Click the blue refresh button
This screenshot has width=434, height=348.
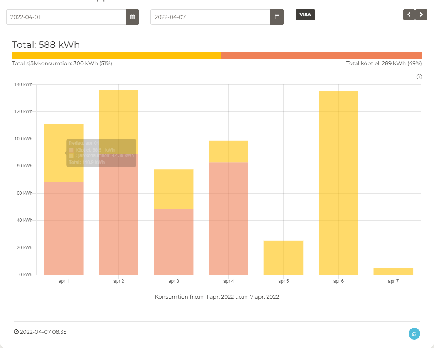click(x=414, y=334)
